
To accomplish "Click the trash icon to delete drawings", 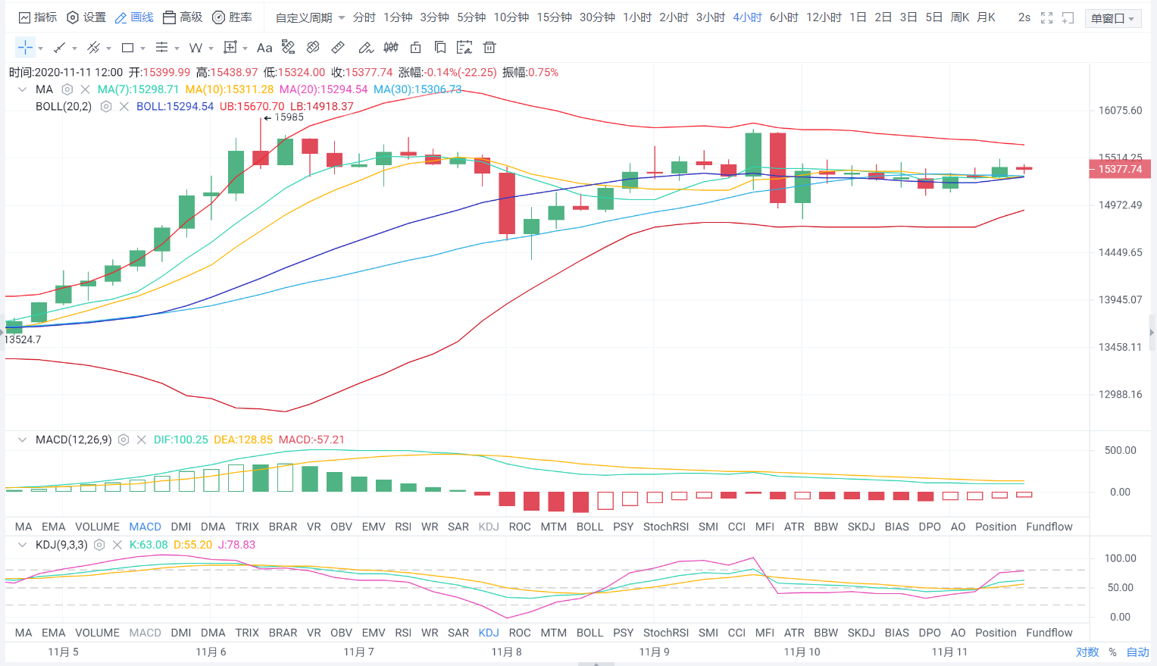I will click(489, 48).
